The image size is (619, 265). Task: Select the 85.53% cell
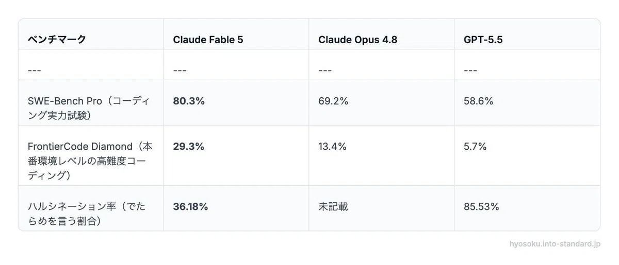(481, 207)
